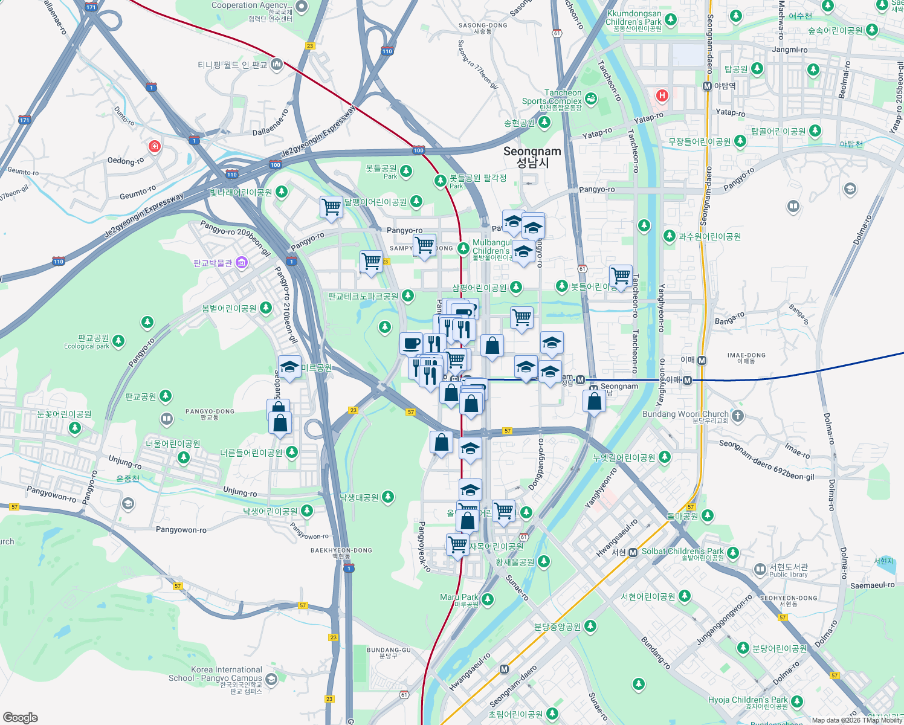Select the Tancheon Sports Complex park marker
The height and width of the screenshot is (725, 904).
click(x=590, y=98)
